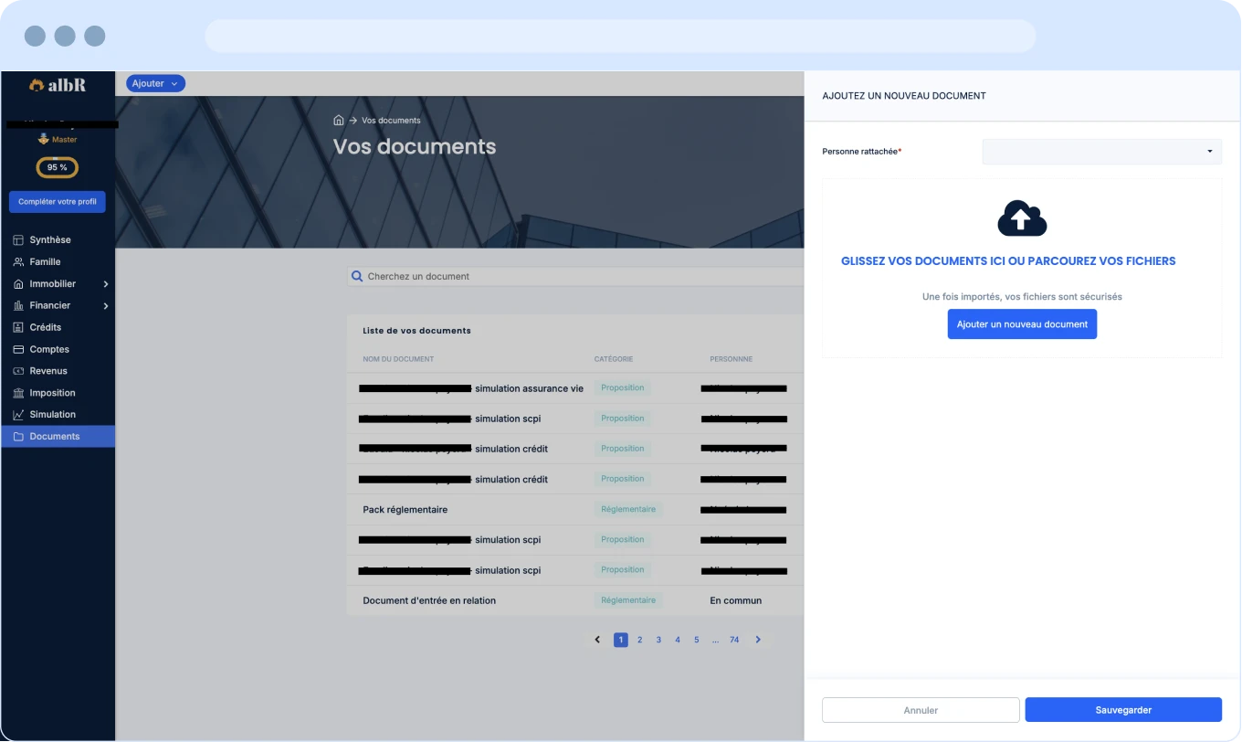The image size is (1242, 742).
Task: Click the magnifying glass search icon
Action: (x=357, y=276)
